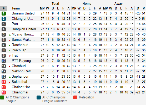The height and width of the screenshot is (105, 146).
Task: Open the Bangkok United team link
Action: 24,29
